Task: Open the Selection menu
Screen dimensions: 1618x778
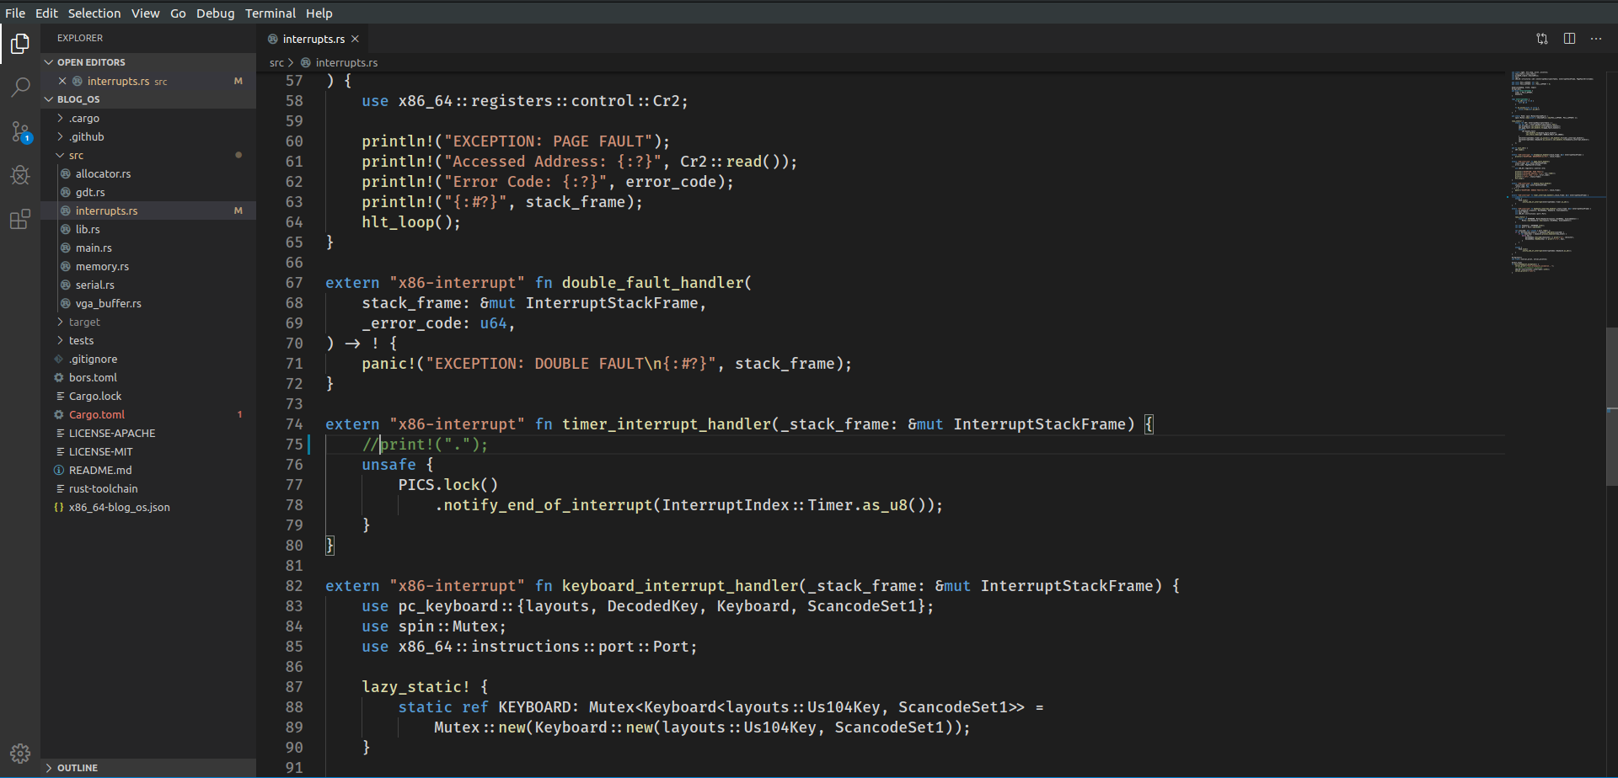Action: coord(94,13)
